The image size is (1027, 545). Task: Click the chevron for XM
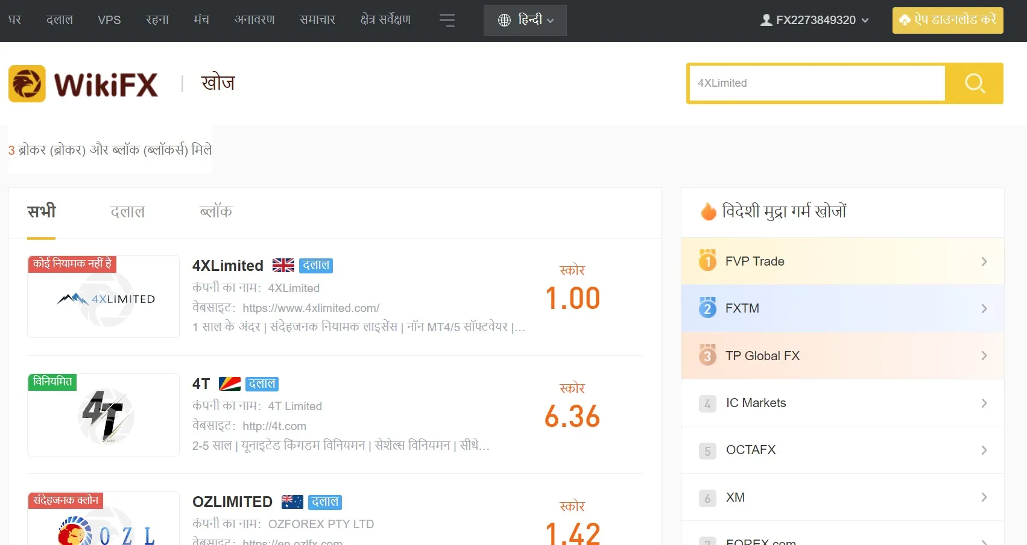(984, 497)
